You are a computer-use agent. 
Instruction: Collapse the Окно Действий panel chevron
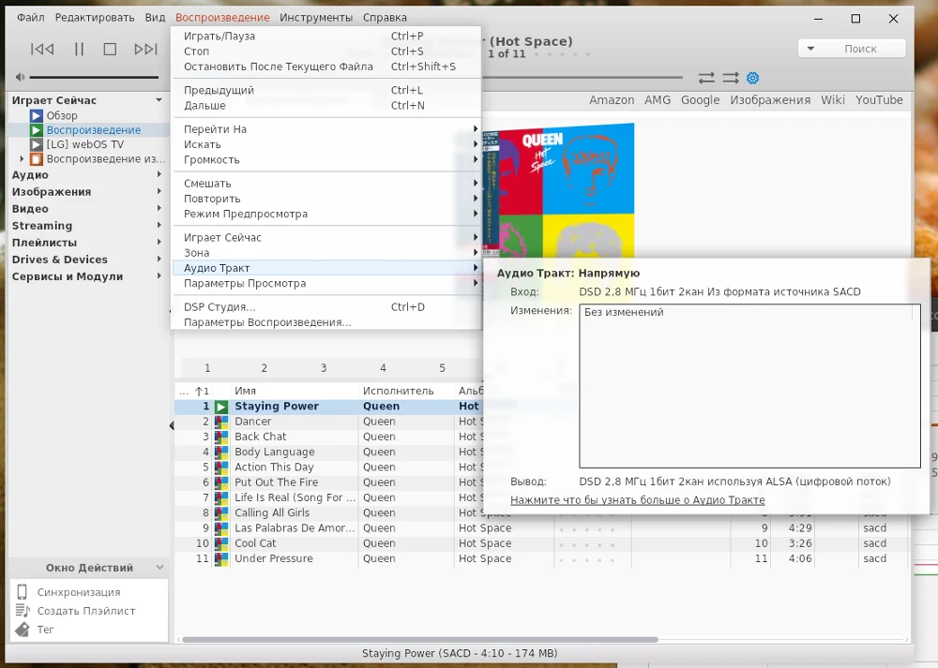pos(159,567)
